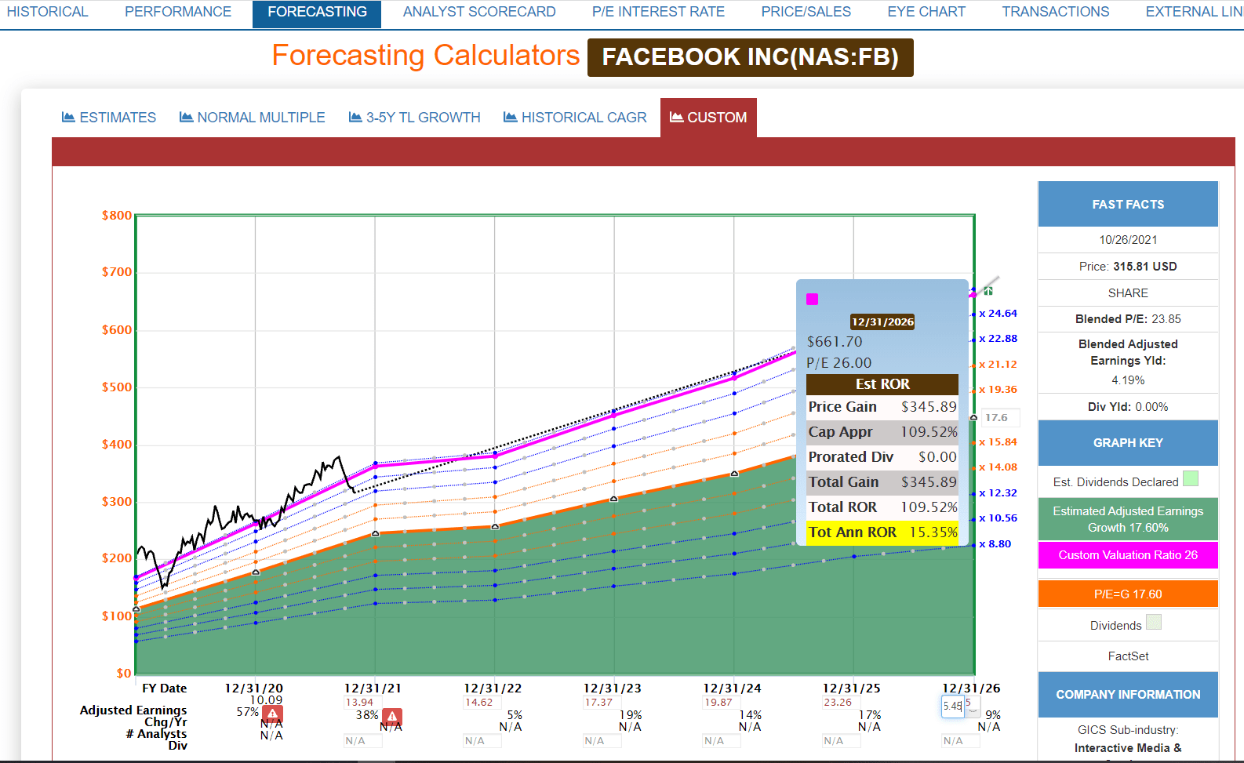Screen dimensions: 1244x763
Task: Click the COMPANY INFORMATION panel header
Action: (x=1128, y=695)
